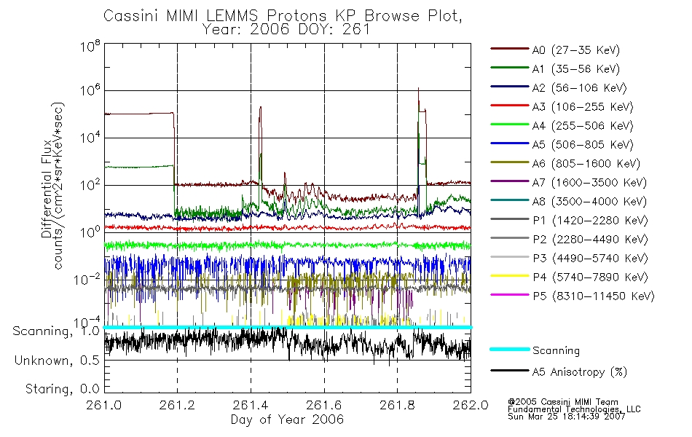Click the Year: 2006 DOY: 261 subtitle
The width and height of the screenshot is (692, 437).
tap(286, 30)
